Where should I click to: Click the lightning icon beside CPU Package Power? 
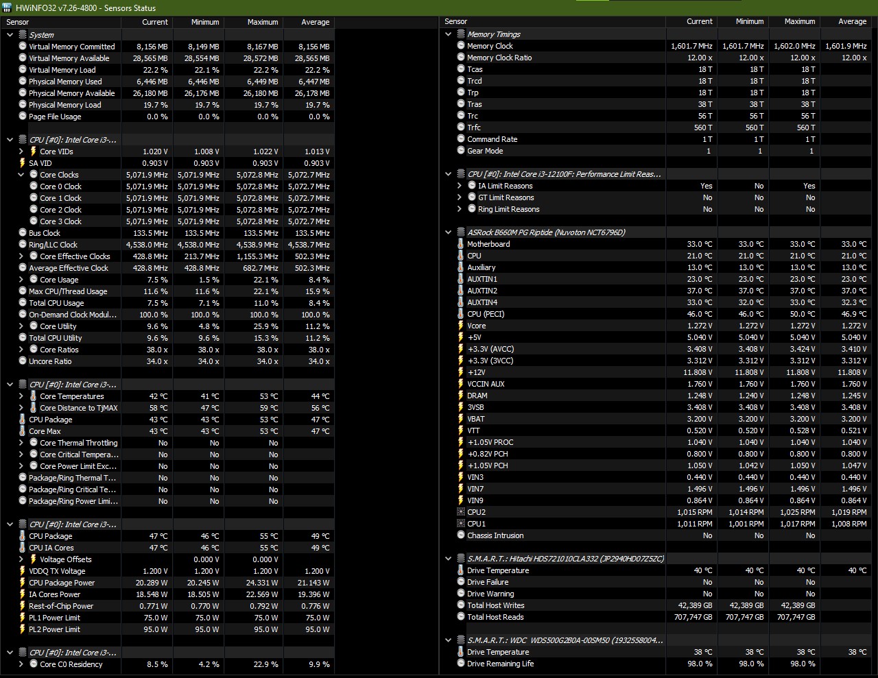click(23, 582)
